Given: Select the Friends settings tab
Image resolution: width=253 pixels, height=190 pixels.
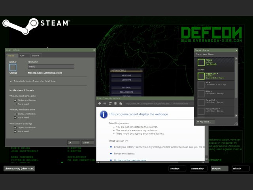Looking at the screenshot, I should click(x=12, y=55).
